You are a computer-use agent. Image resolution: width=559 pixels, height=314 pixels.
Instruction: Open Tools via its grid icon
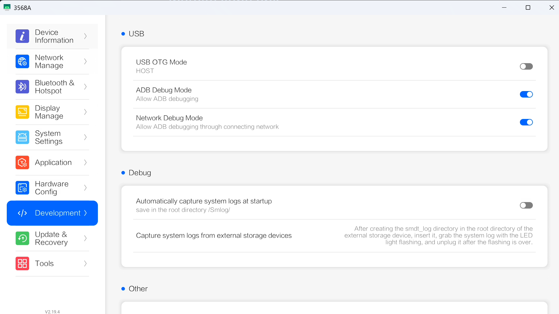click(x=22, y=263)
